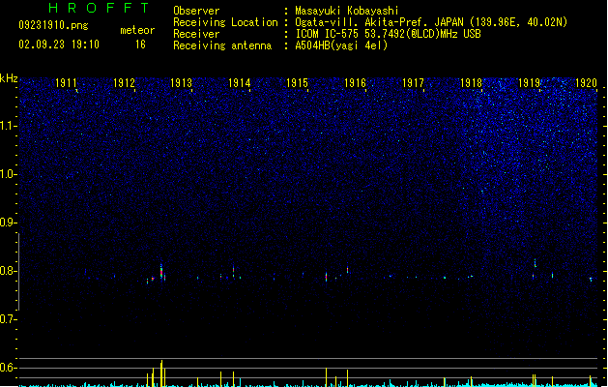Click the kHz axis unit label
Image resolution: width=608 pixels, height=387 pixels.
pos(9,78)
